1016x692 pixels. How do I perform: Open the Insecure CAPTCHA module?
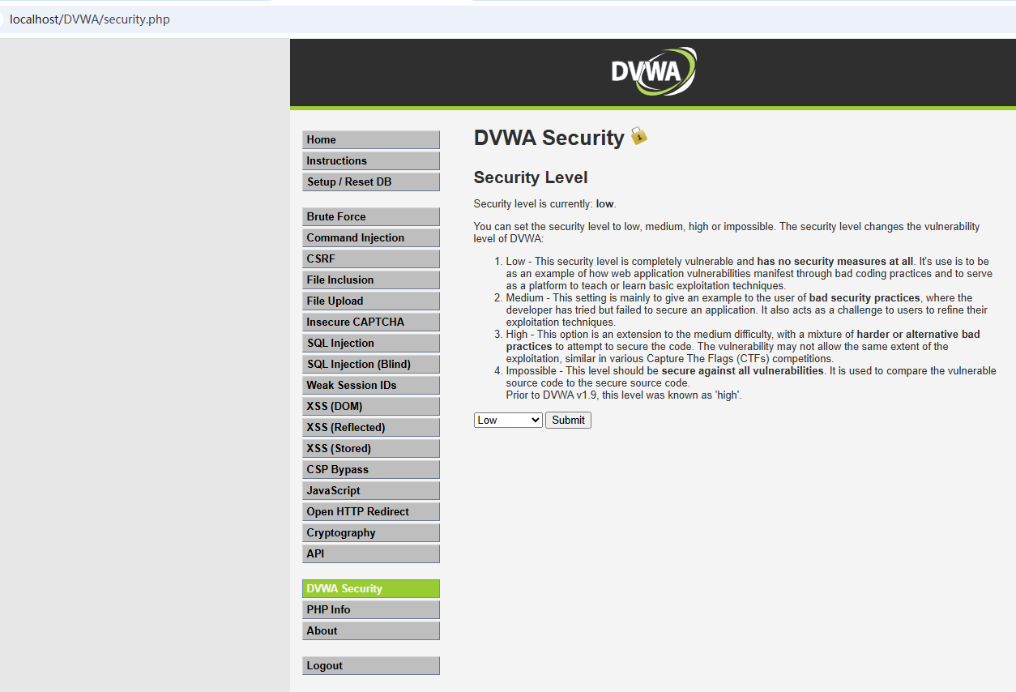coord(371,322)
